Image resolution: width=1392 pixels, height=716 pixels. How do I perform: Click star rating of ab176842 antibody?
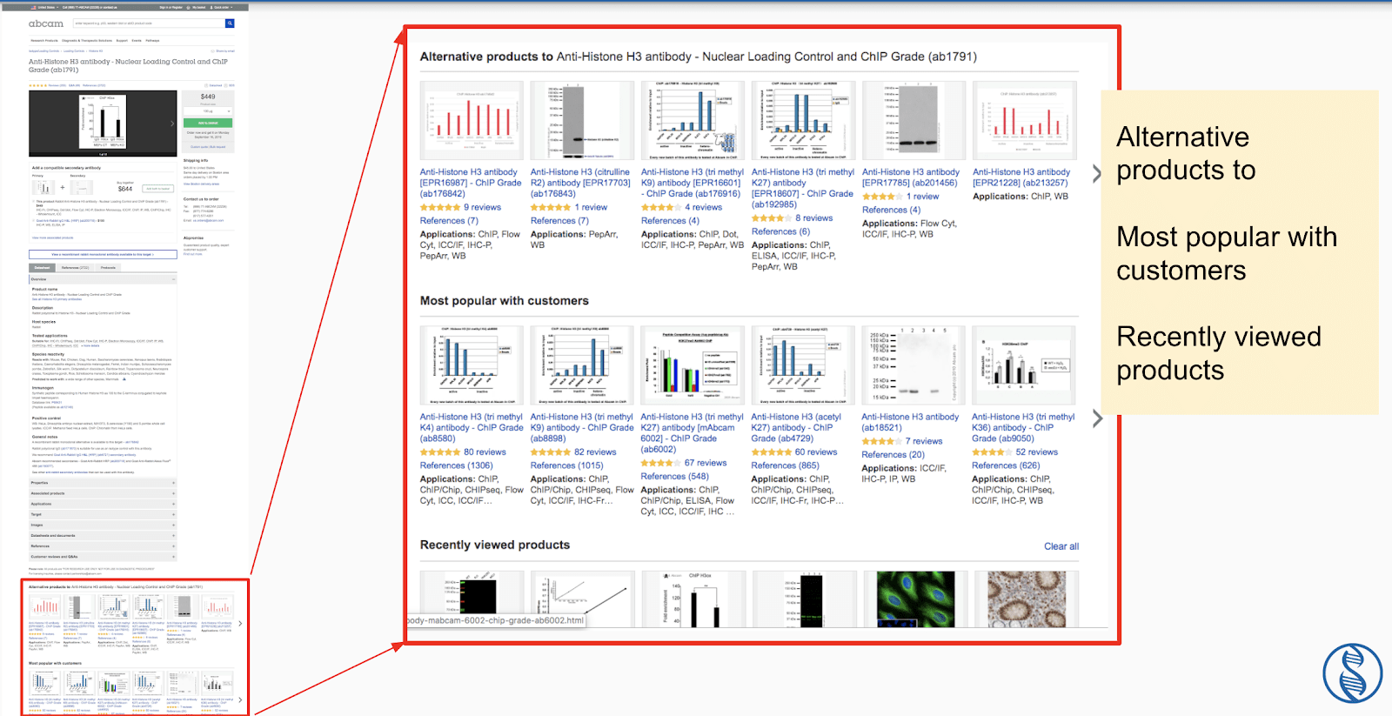tap(440, 207)
